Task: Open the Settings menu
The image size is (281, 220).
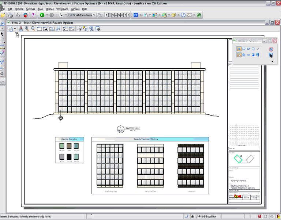Action: pyautogui.click(x=30, y=9)
